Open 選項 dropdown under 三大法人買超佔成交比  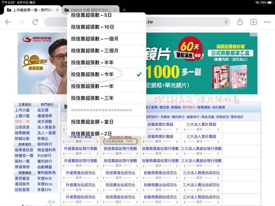201,202
